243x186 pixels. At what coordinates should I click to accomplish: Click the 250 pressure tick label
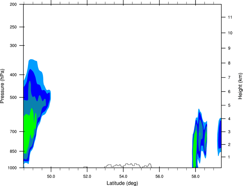[13, 27]
